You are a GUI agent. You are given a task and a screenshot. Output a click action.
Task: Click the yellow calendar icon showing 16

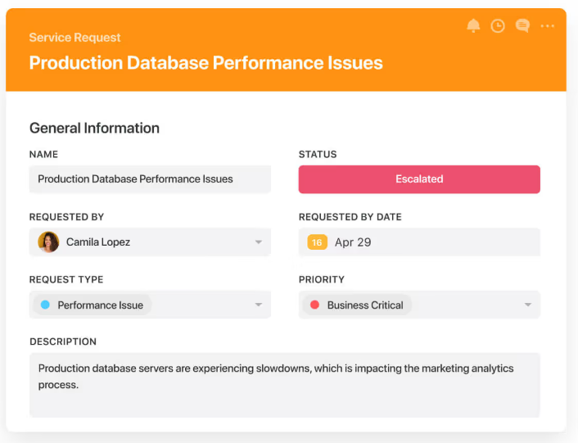317,242
